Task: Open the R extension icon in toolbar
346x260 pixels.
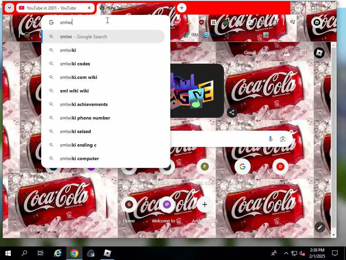Action: [x=214, y=22]
